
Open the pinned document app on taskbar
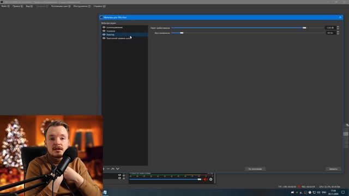(105, 192)
